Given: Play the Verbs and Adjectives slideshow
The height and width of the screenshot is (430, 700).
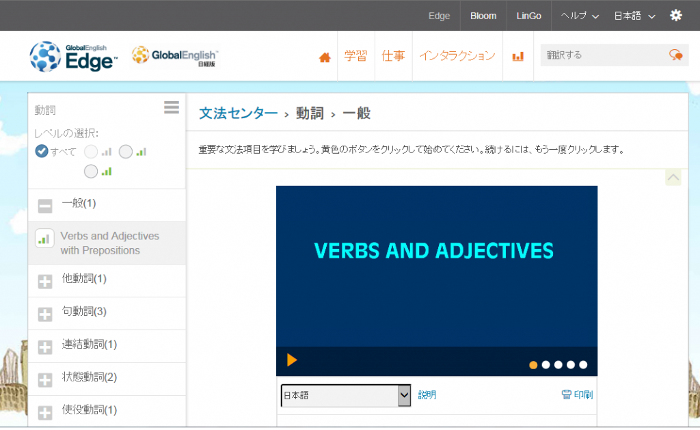Looking at the screenshot, I should pos(292,360).
